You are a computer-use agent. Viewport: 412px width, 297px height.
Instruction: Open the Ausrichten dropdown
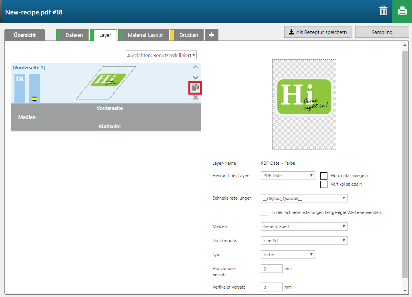point(161,55)
